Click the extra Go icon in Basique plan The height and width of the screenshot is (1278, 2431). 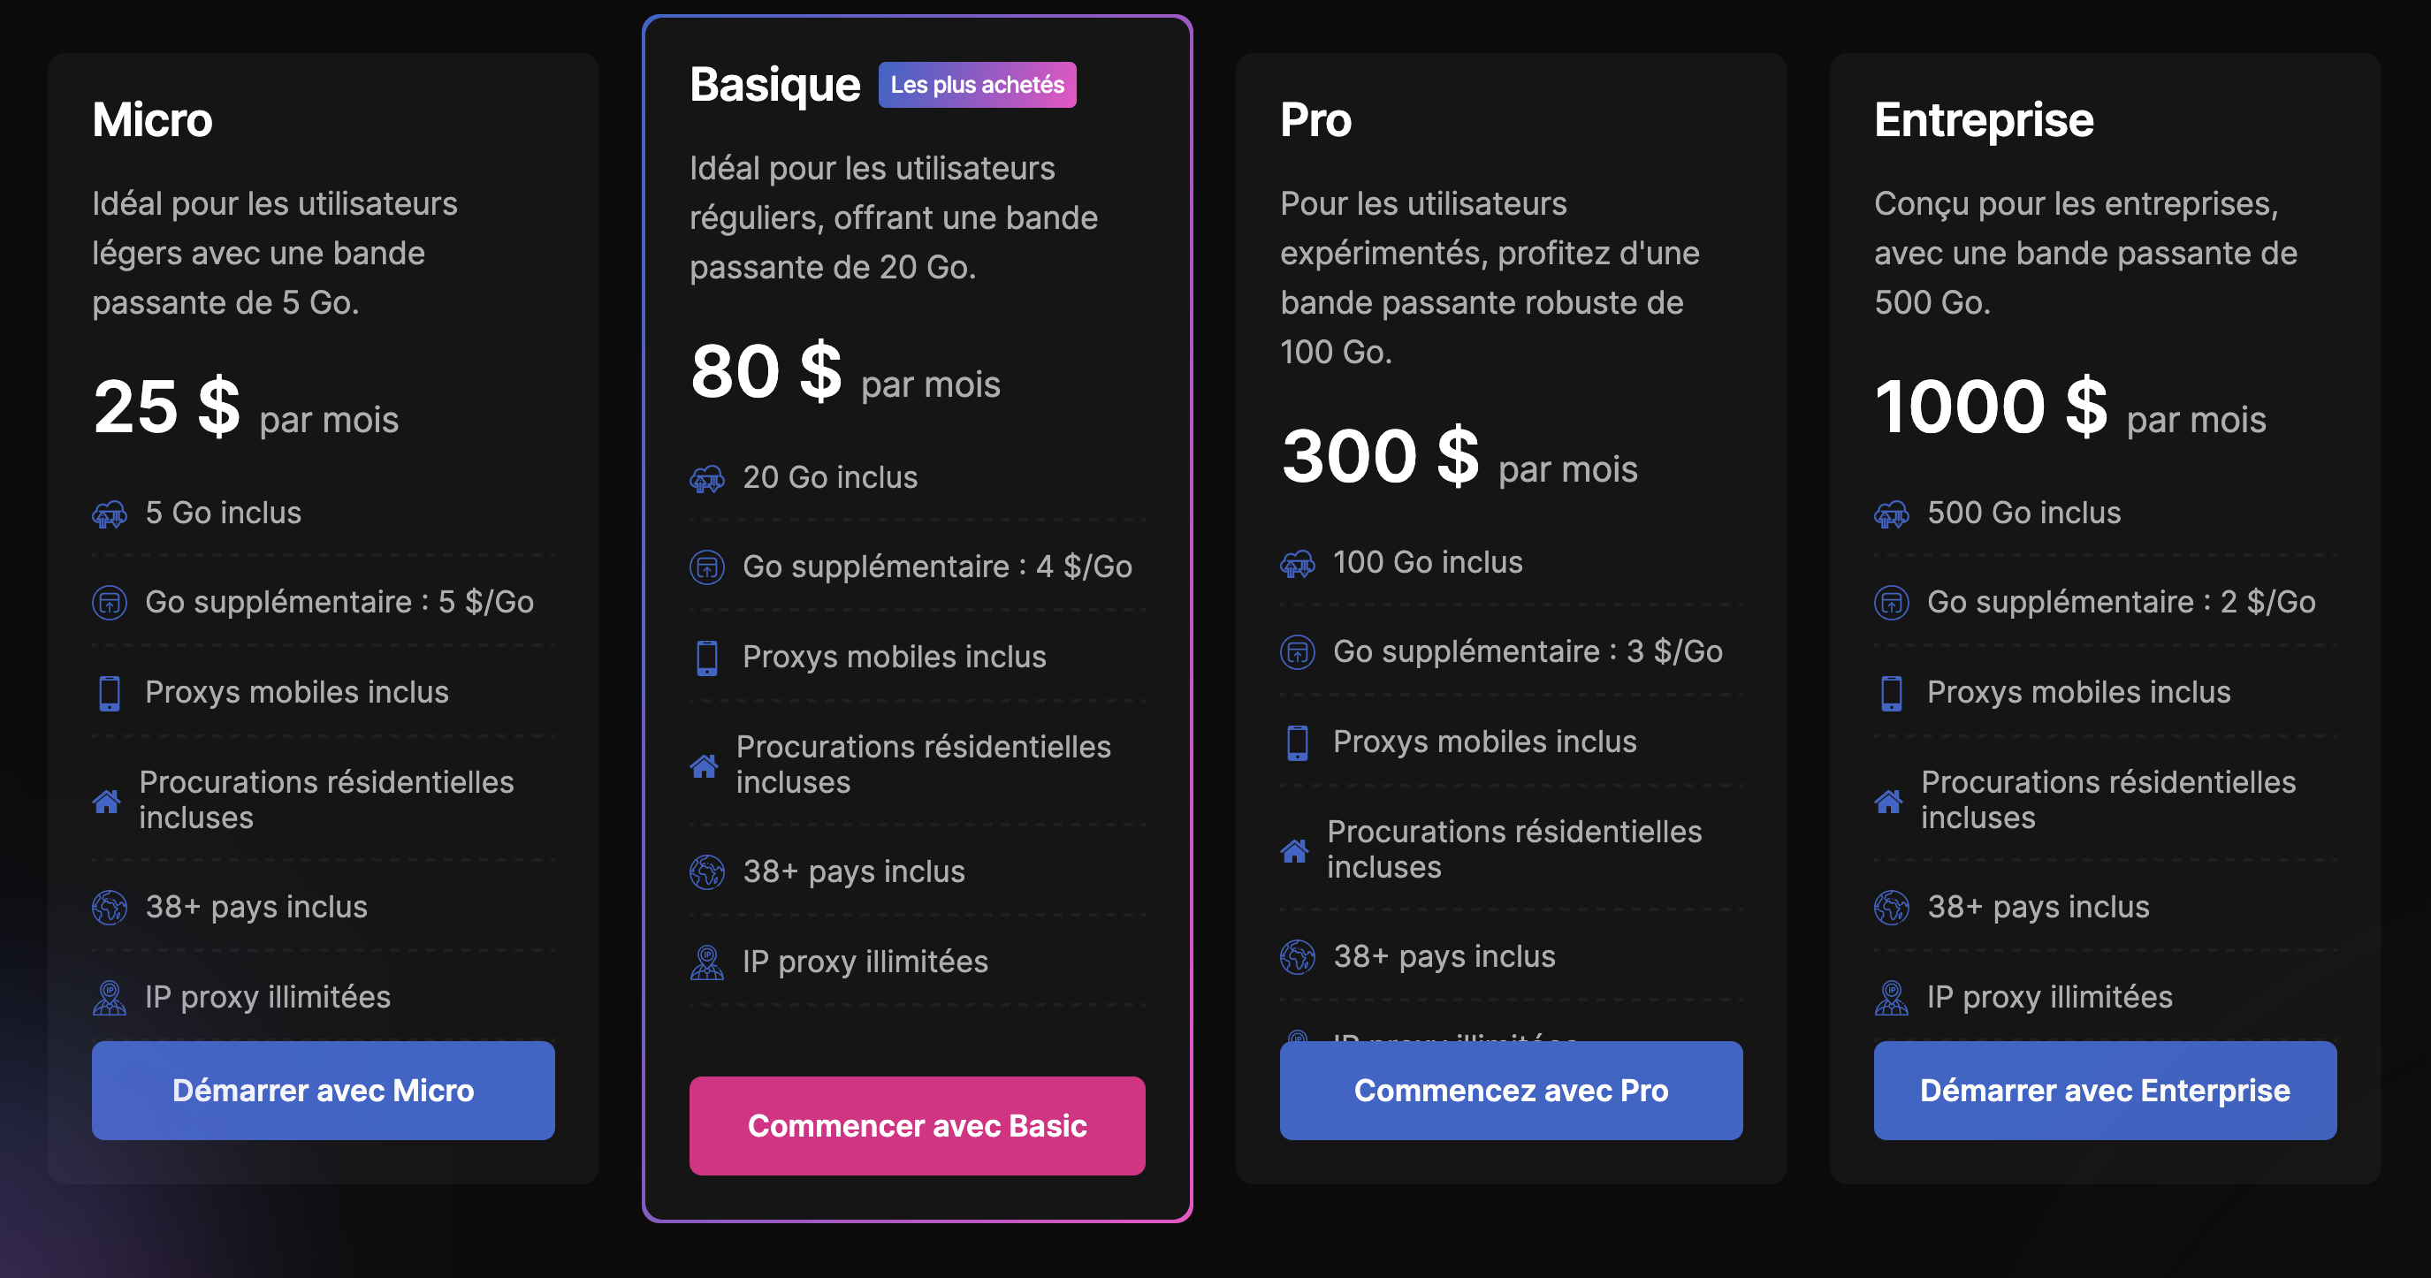click(707, 567)
